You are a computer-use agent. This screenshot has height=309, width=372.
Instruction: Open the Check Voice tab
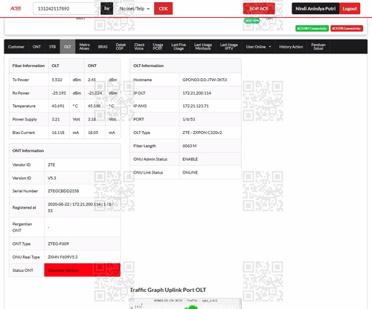pos(139,47)
